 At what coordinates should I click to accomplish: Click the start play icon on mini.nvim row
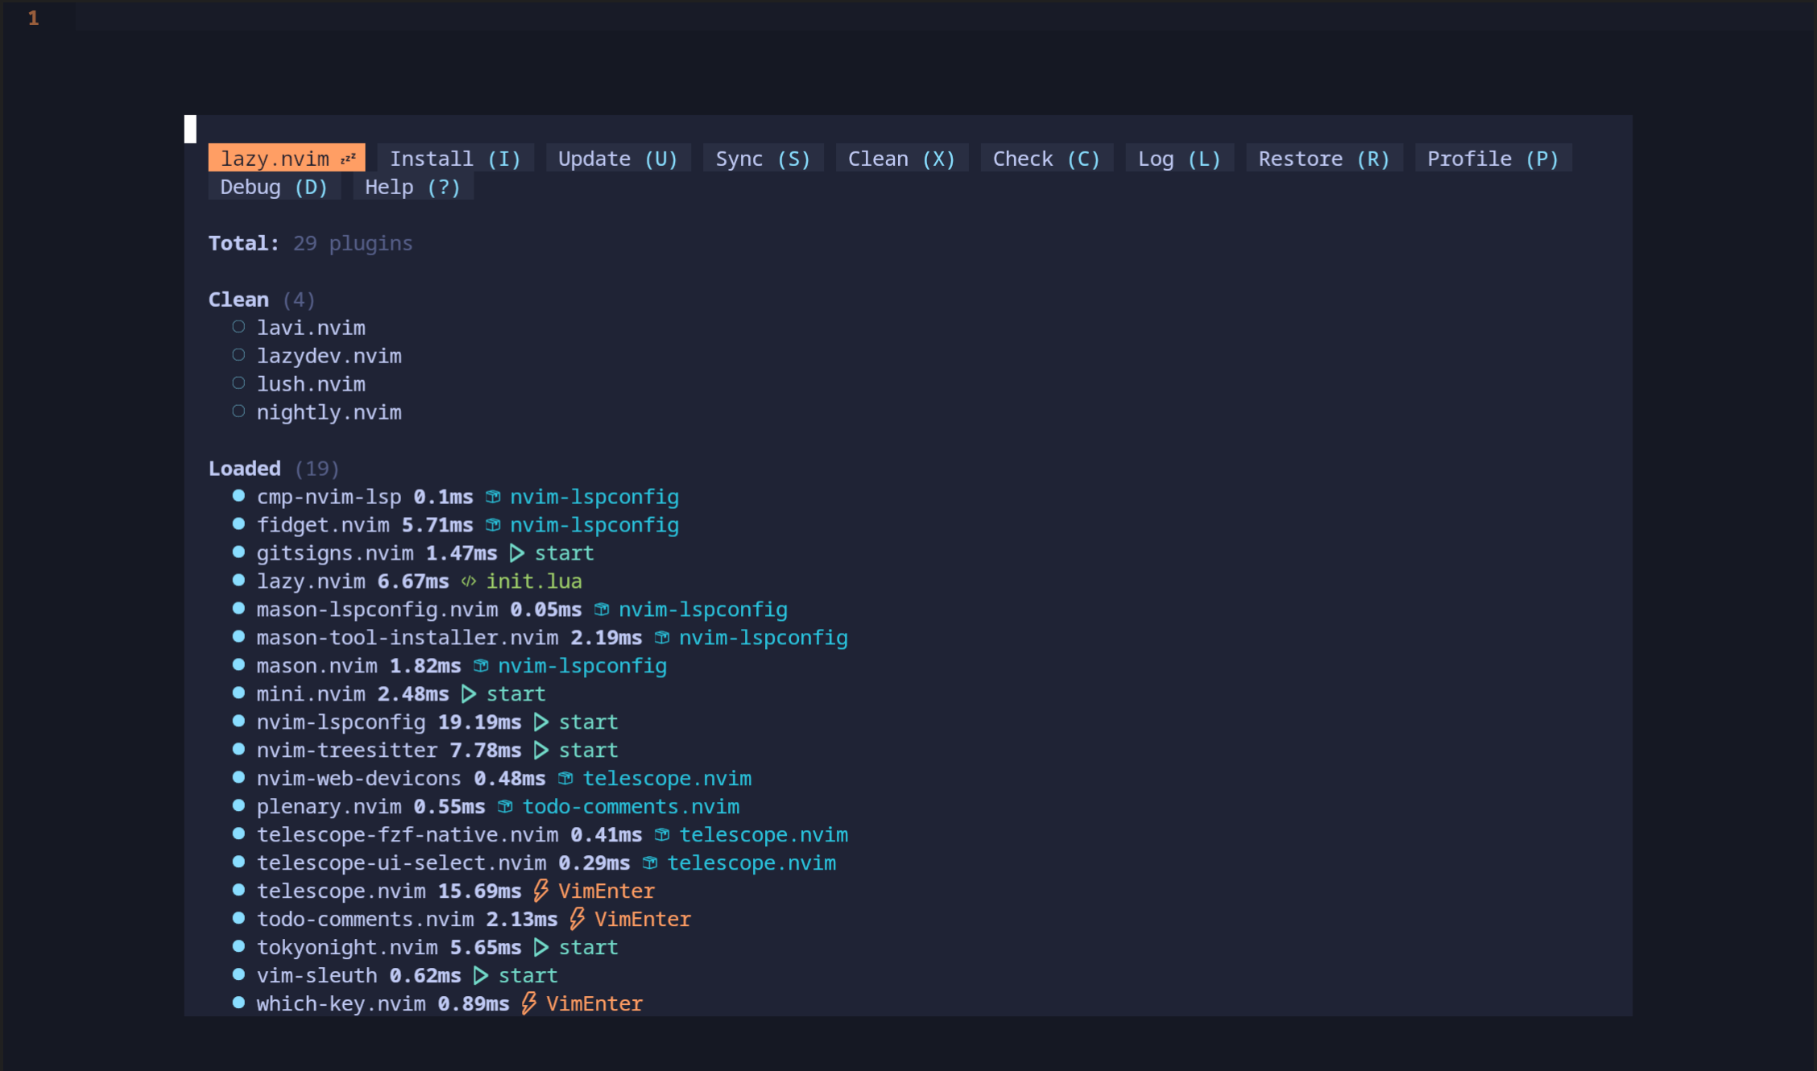coord(469,694)
